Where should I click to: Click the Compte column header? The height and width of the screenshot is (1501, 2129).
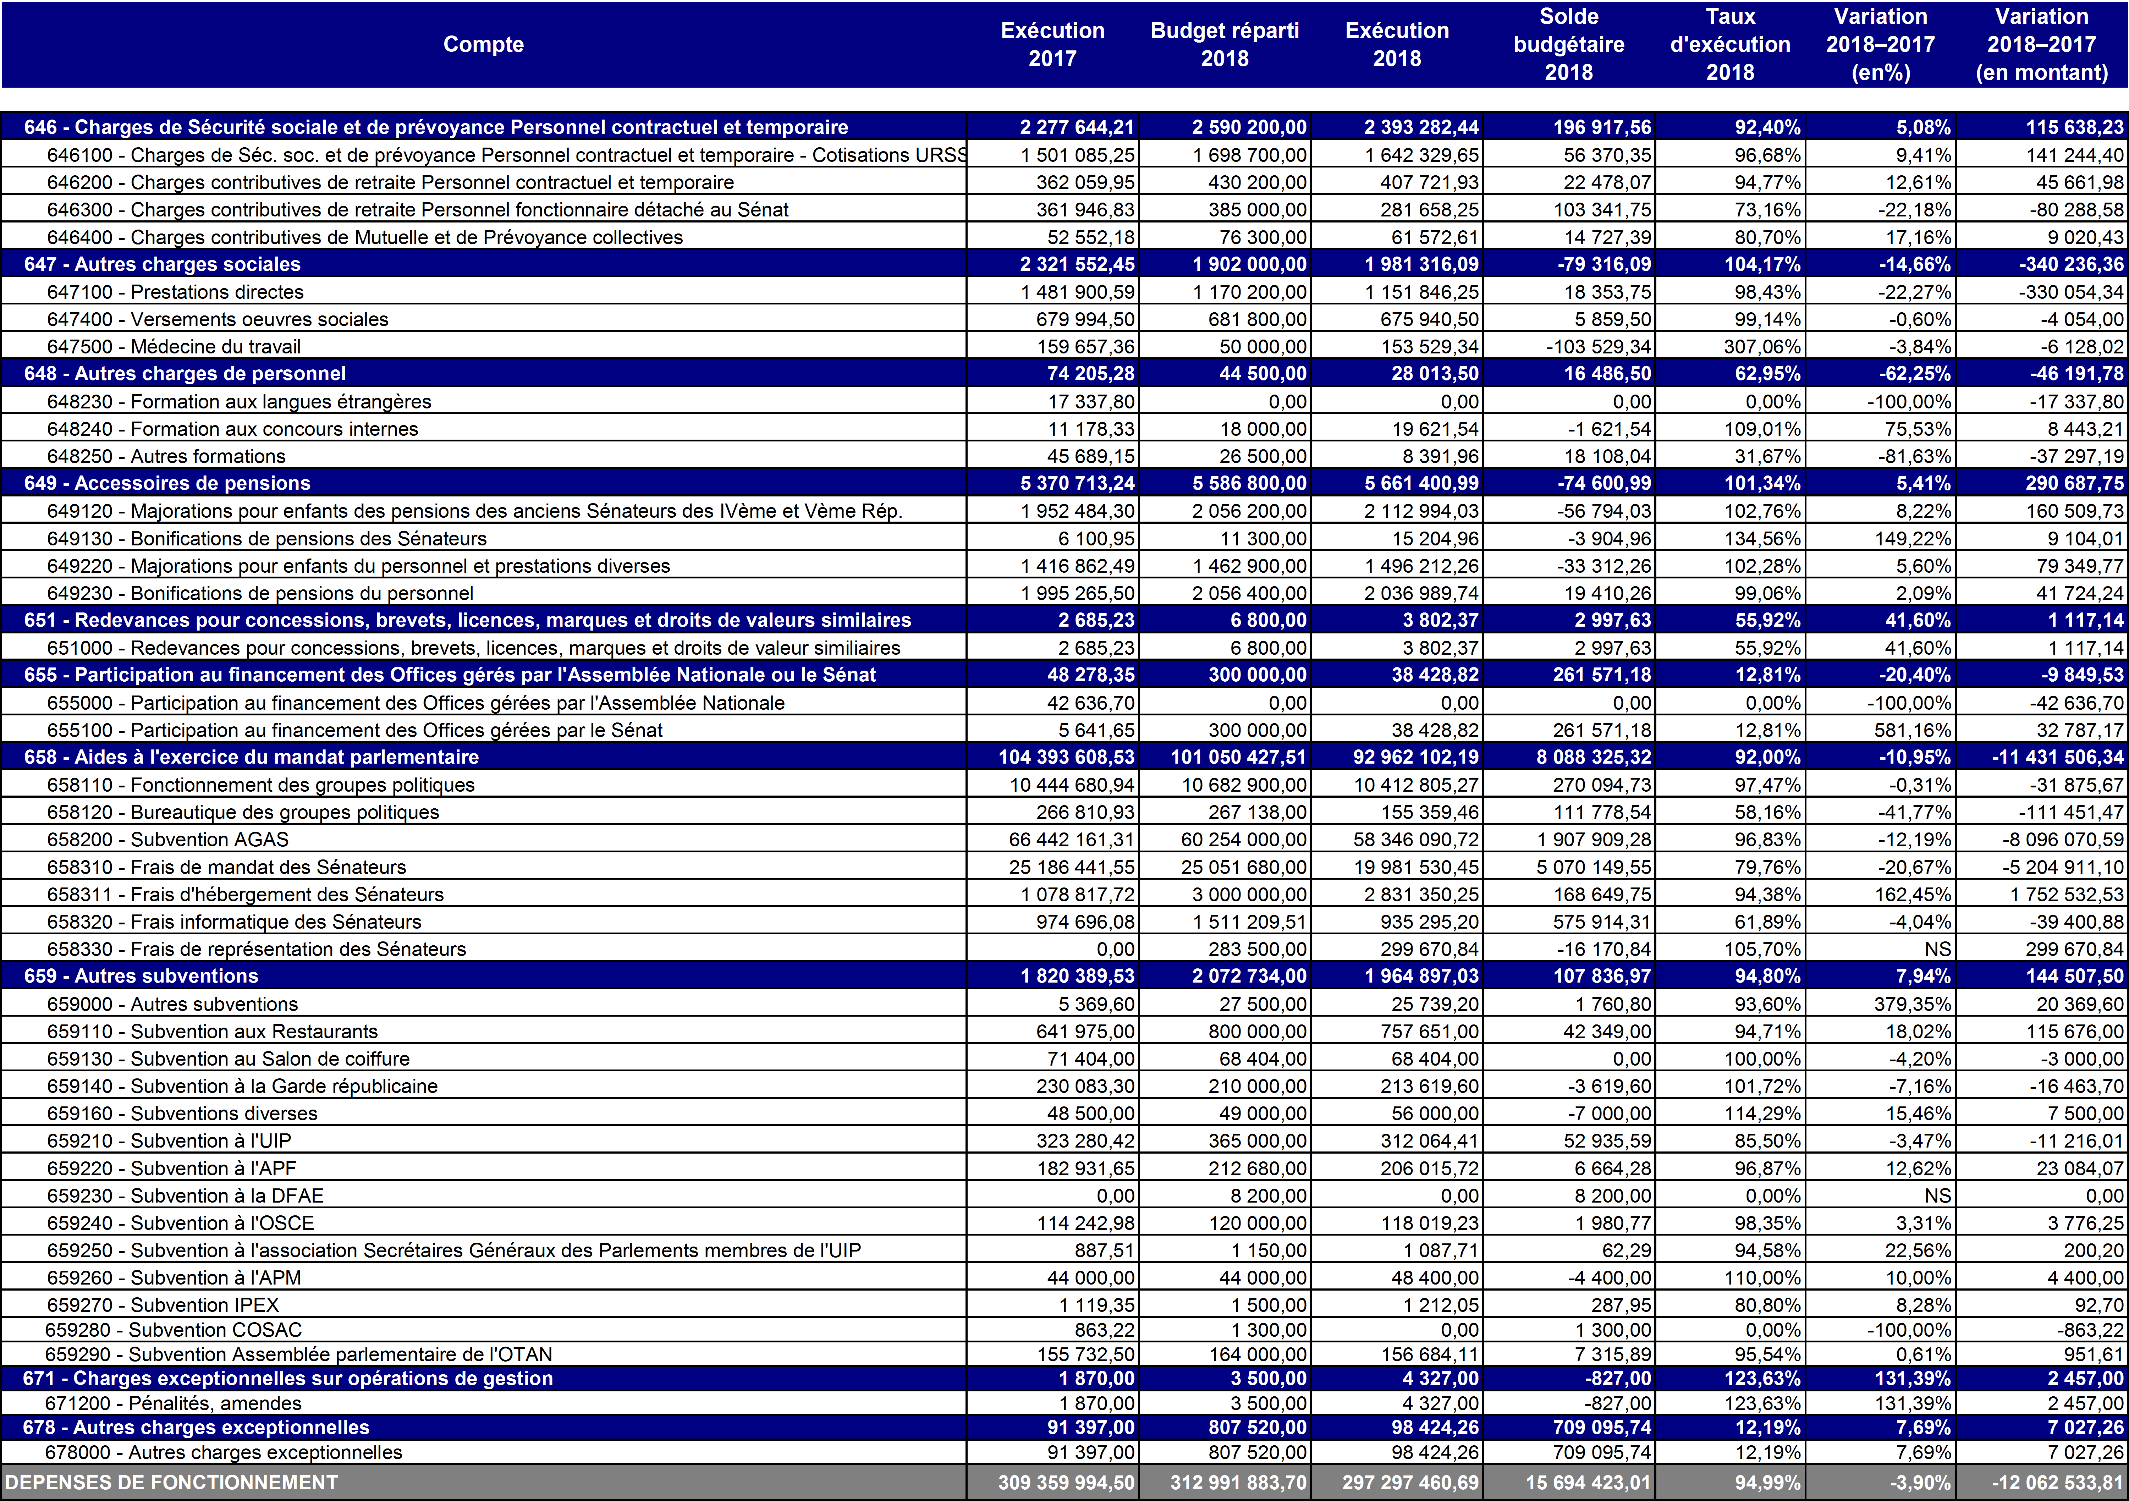pyautogui.click(x=483, y=44)
